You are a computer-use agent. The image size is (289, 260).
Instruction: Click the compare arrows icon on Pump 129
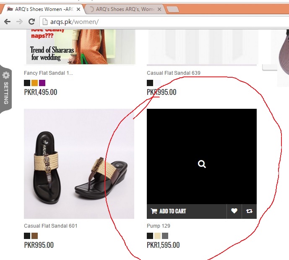[x=249, y=211]
